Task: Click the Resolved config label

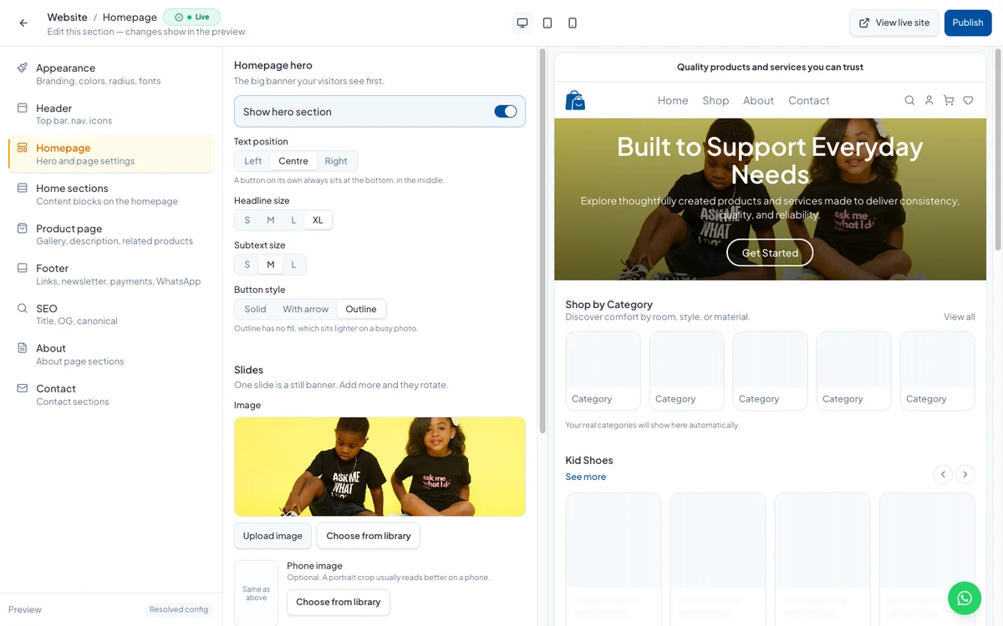Action: point(179,609)
